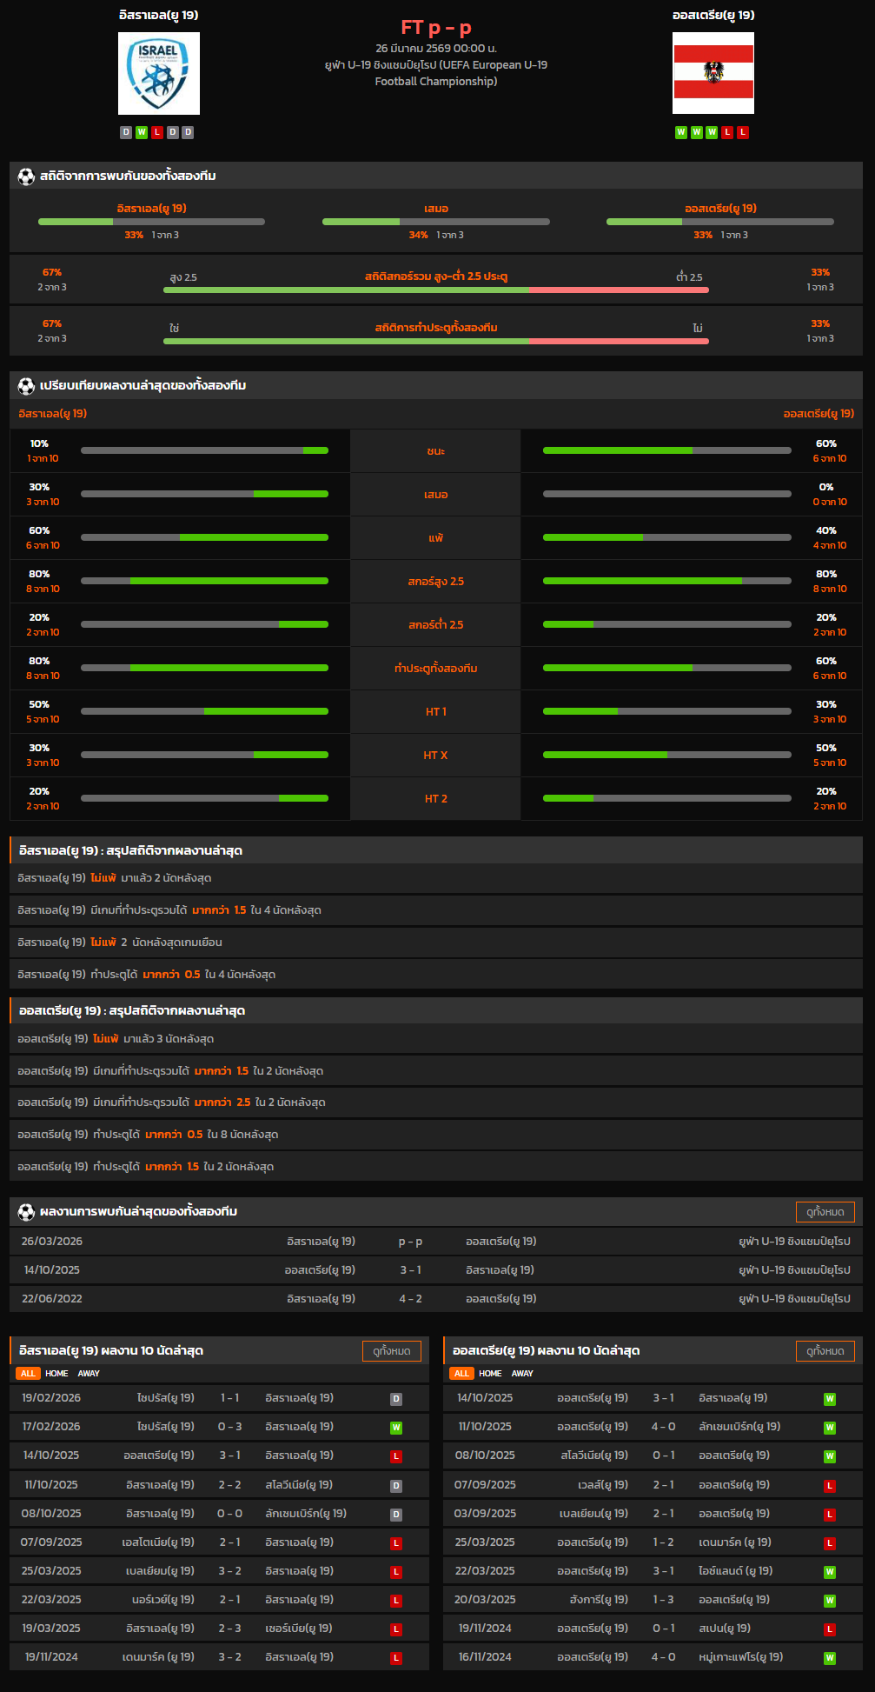Switch Austria's results filter to AWAY
This screenshot has width=875, height=1692.
click(x=522, y=1374)
